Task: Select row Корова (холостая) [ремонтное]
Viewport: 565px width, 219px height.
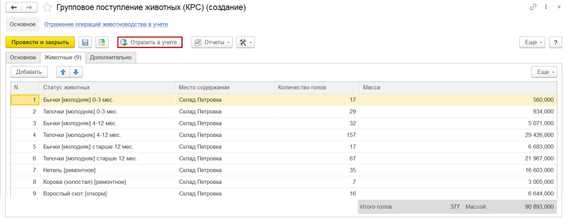Action: (x=284, y=182)
